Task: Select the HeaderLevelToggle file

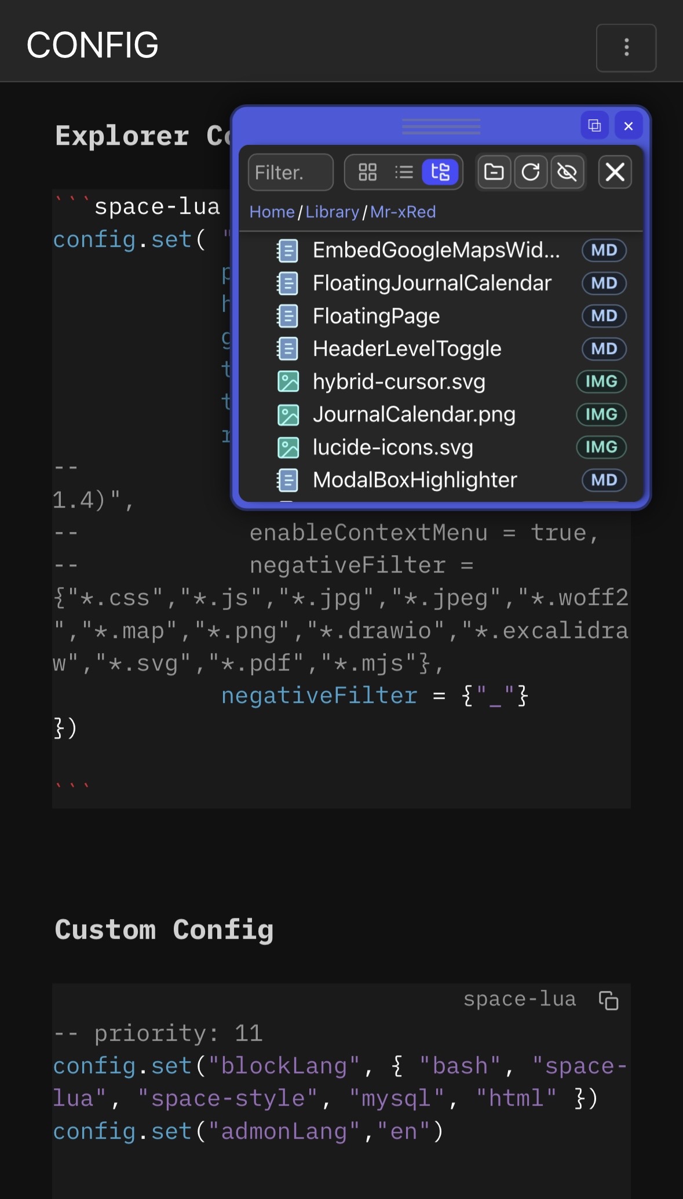Action: [407, 349]
